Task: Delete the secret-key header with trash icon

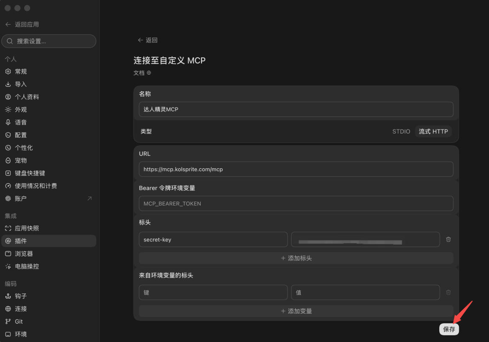Action: pos(448,239)
